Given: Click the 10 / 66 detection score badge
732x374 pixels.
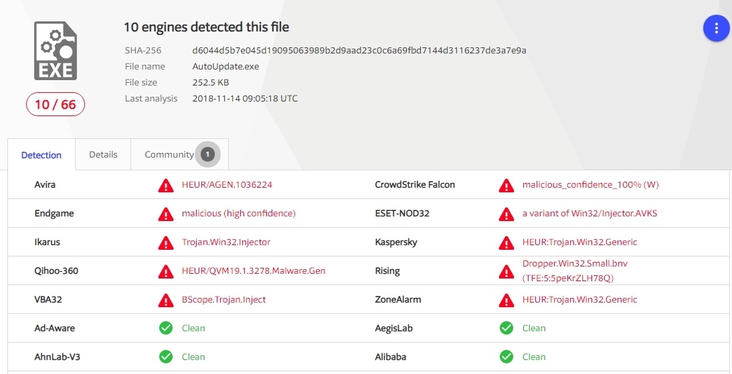Looking at the screenshot, I should point(56,105).
